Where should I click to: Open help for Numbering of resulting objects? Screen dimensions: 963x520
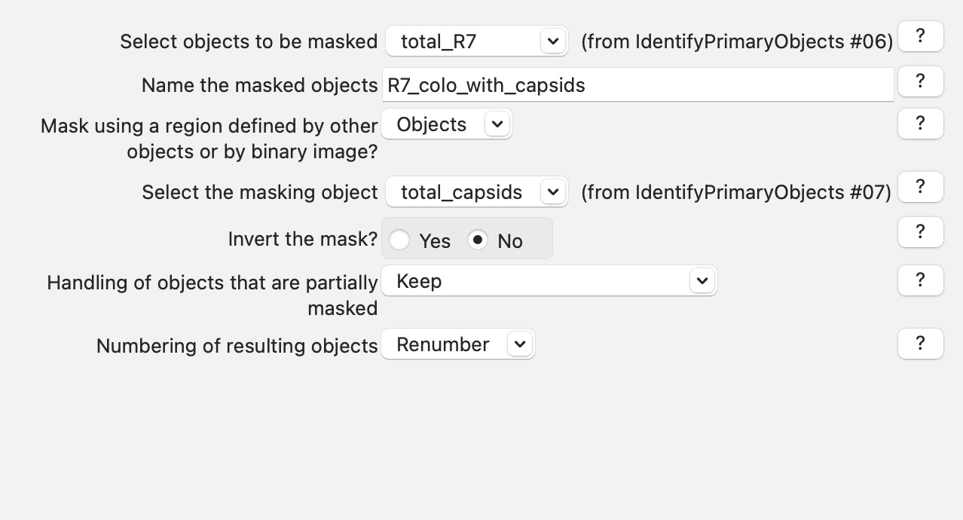(920, 344)
